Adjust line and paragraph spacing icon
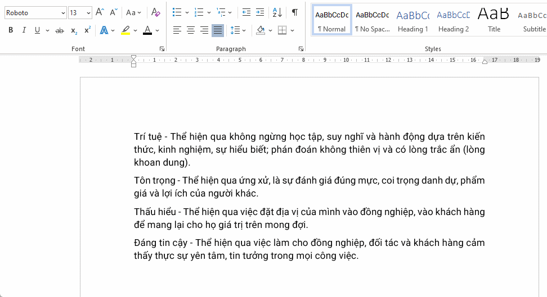 (235, 30)
